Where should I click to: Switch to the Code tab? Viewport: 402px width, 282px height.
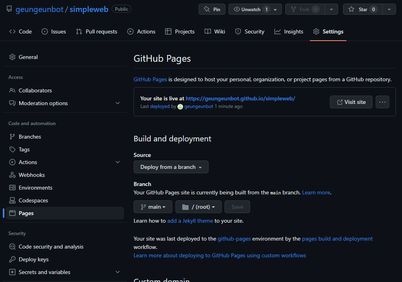(x=20, y=31)
